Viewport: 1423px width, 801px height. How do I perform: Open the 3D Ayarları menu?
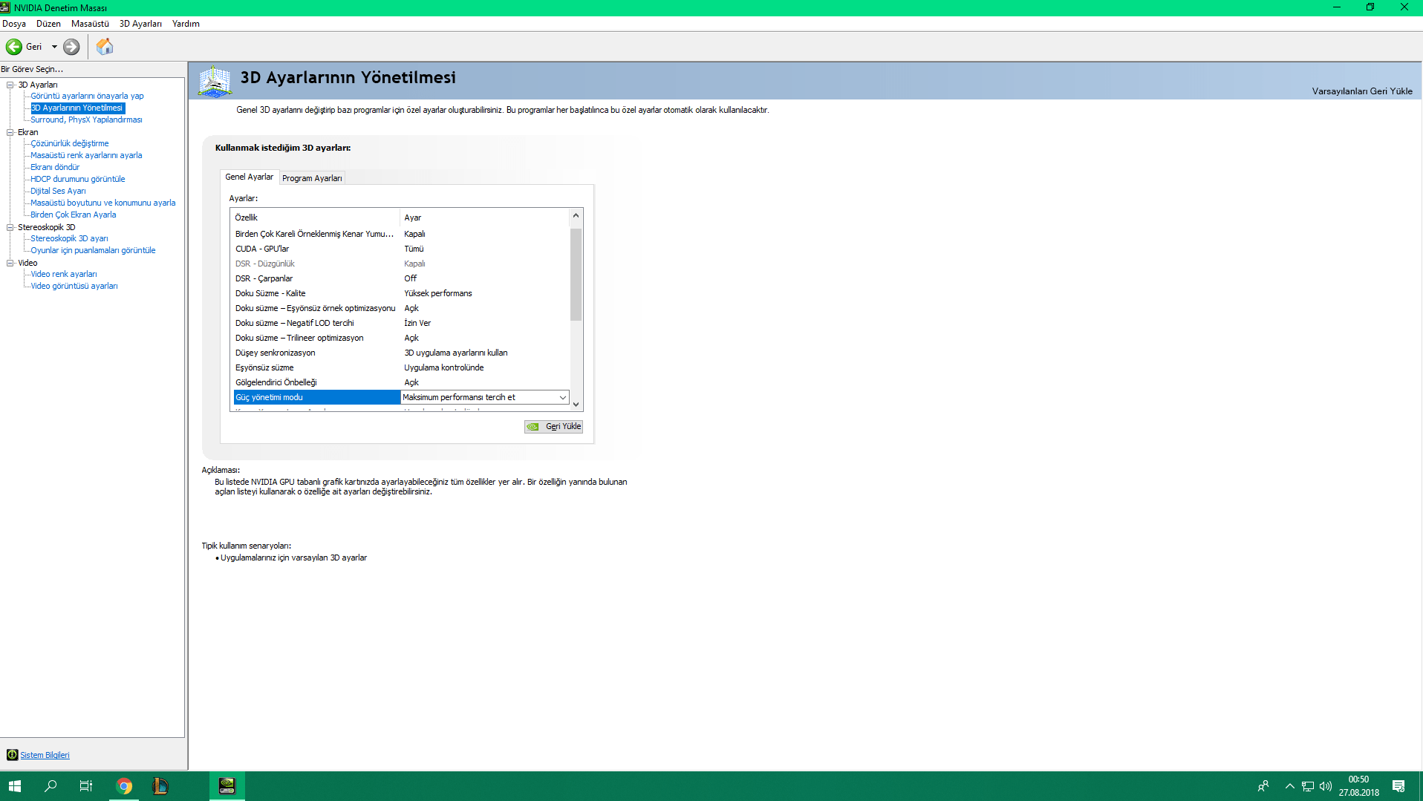[140, 24]
